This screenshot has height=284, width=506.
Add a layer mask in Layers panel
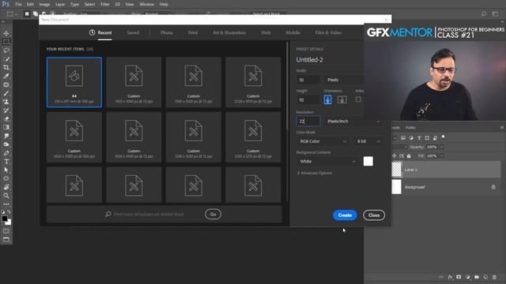(x=459, y=277)
